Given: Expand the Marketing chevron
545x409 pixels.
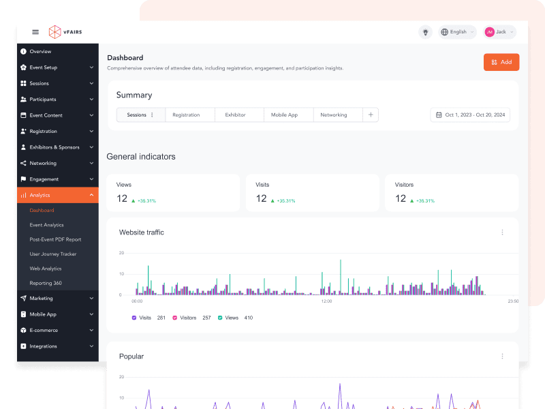Looking at the screenshot, I should (91, 299).
